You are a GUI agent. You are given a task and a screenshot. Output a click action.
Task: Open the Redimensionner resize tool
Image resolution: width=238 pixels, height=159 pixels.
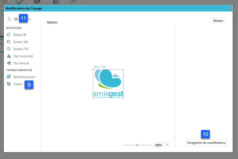tap(21, 77)
